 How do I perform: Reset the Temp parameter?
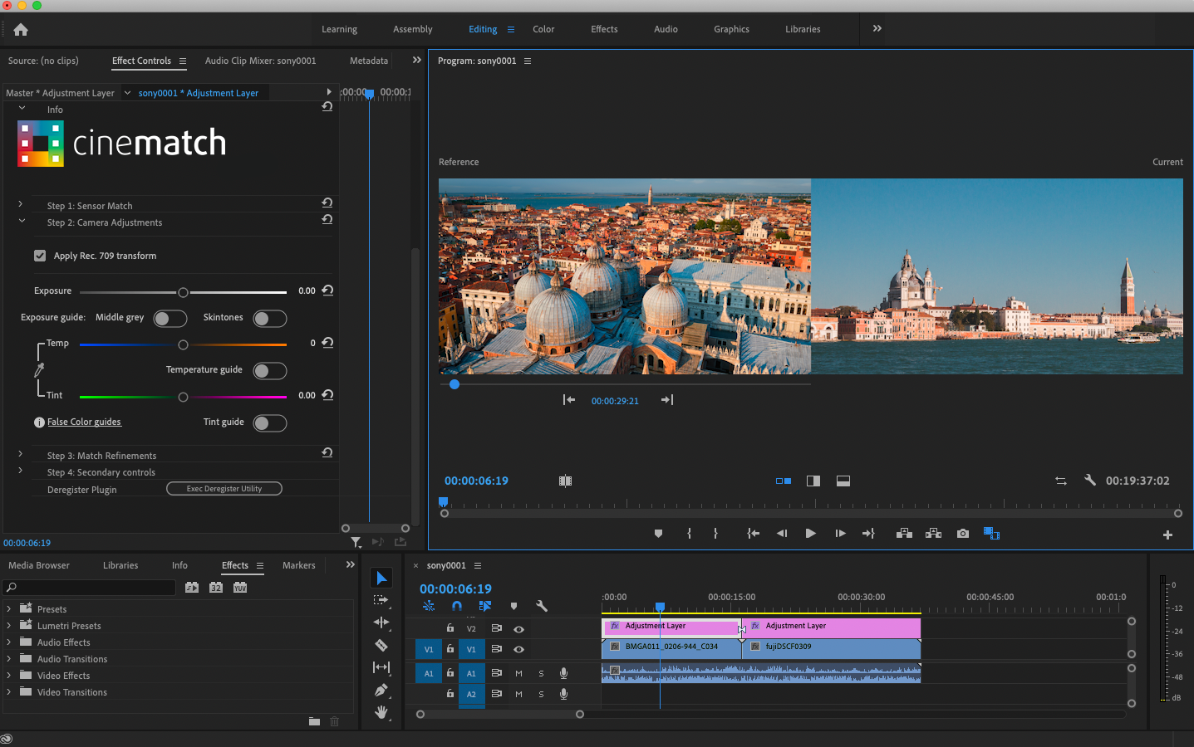pos(327,343)
